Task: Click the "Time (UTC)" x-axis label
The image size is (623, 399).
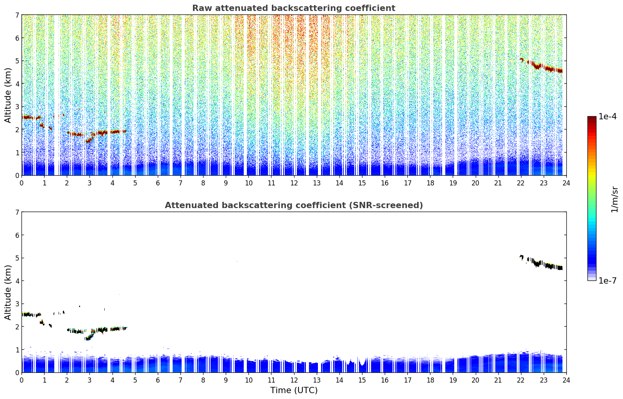Action: point(294,390)
